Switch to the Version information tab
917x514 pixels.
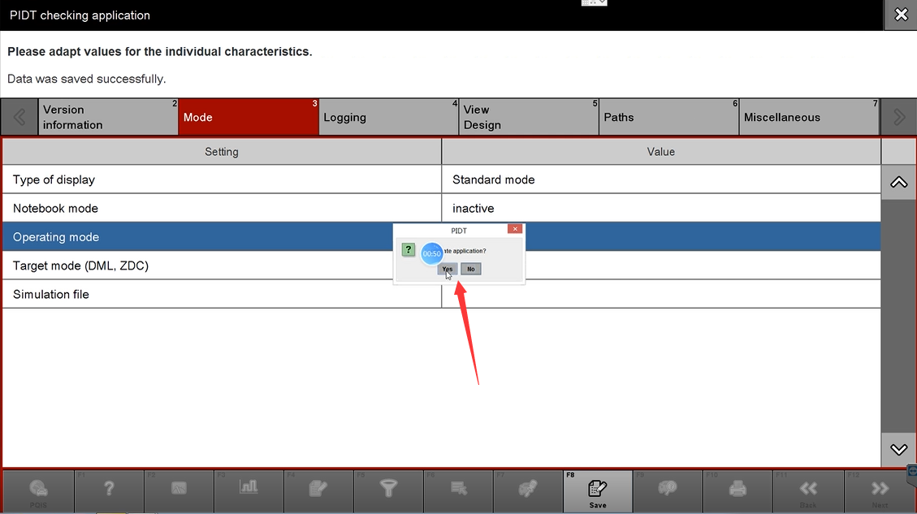(108, 118)
